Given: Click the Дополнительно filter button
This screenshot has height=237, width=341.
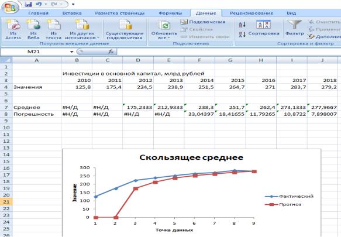Looking at the screenshot, I should click(324, 36).
